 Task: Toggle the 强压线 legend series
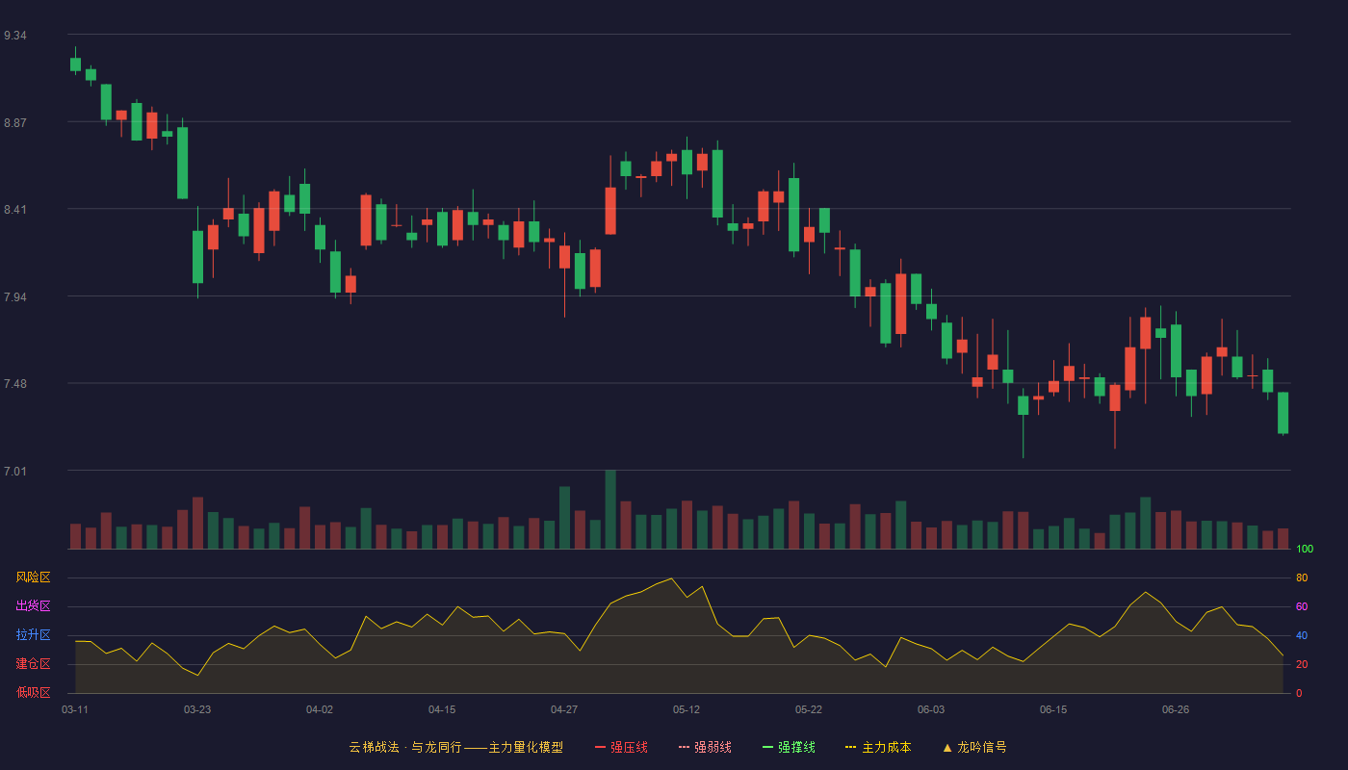click(x=621, y=747)
